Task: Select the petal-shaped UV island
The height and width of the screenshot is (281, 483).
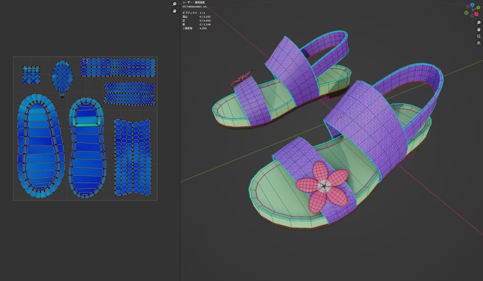Action: point(62,77)
